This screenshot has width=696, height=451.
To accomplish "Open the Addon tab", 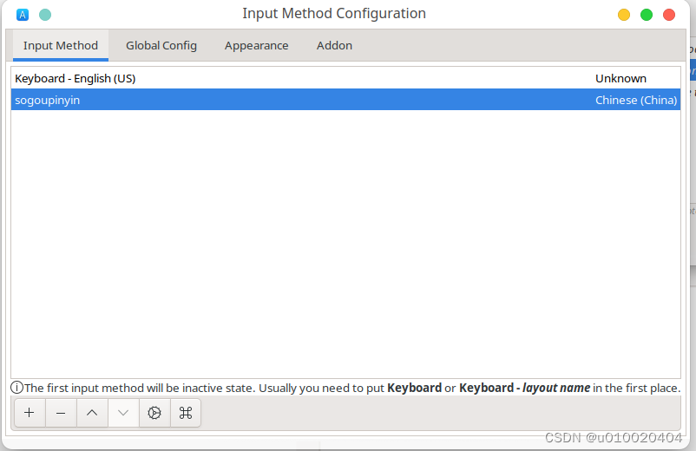I will click(x=334, y=45).
